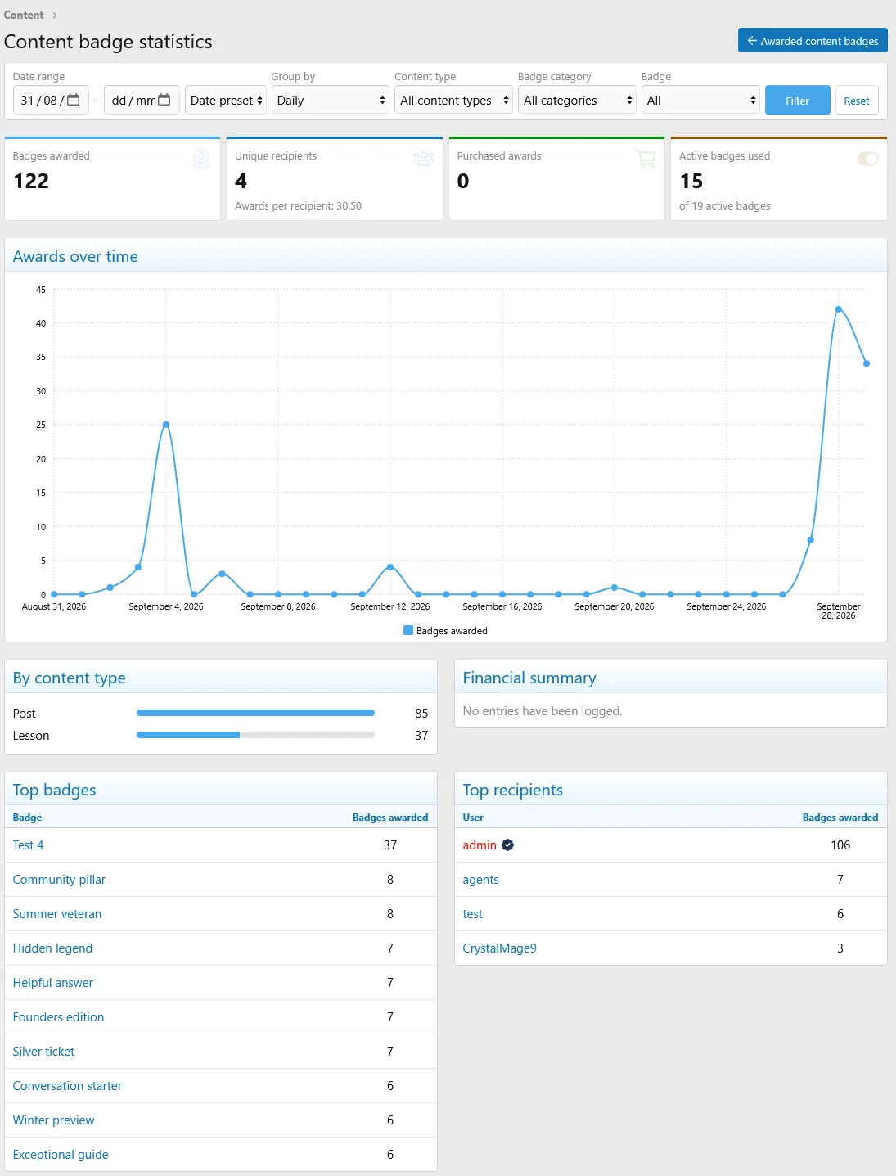This screenshot has height=1176, width=896.
Task: Open the Community pillar badge link
Action: click(59, 880)
